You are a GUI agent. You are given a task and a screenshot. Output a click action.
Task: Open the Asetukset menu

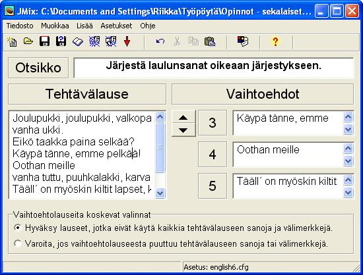click(116, 26)
